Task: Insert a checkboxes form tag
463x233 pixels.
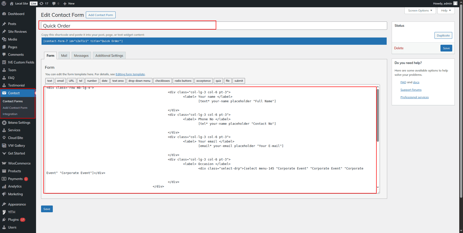Action: pyautogui.click(x=162, y=81)
